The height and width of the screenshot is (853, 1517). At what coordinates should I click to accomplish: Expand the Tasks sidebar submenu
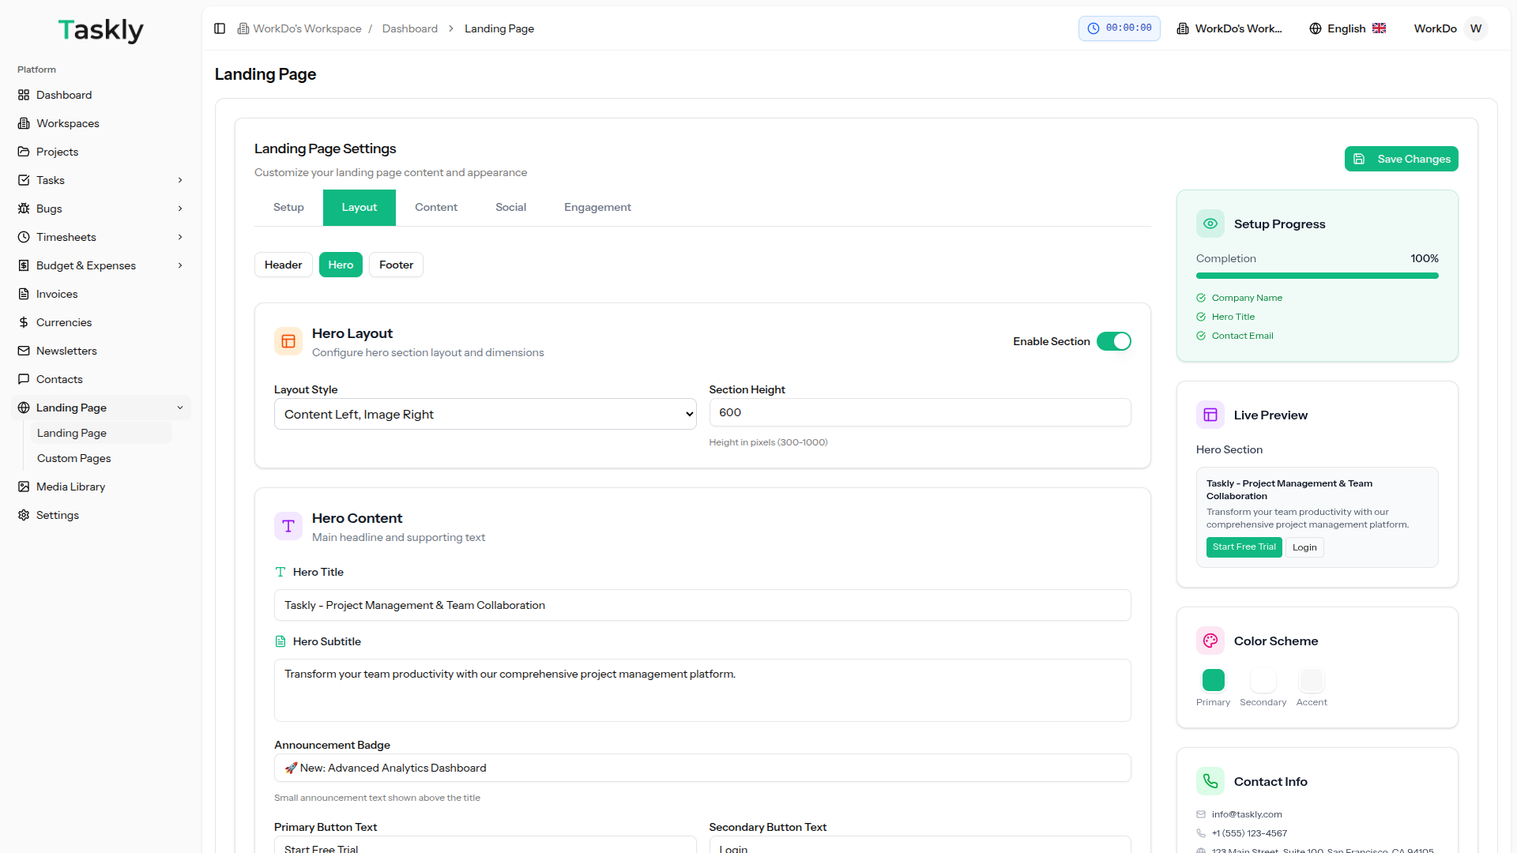click(x=180, y=180)
